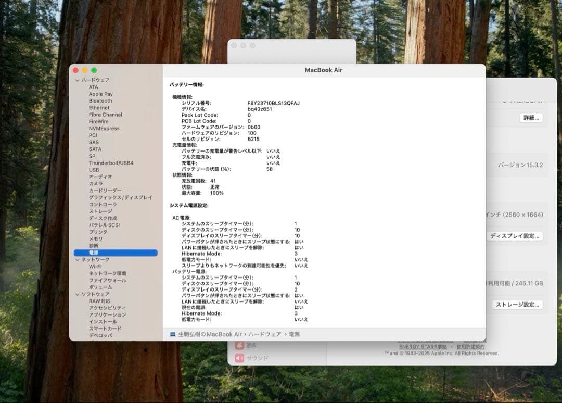Click the yellow minimize window button
The width and height of the screenshot is (562, 403).
[x=85, y=70]
